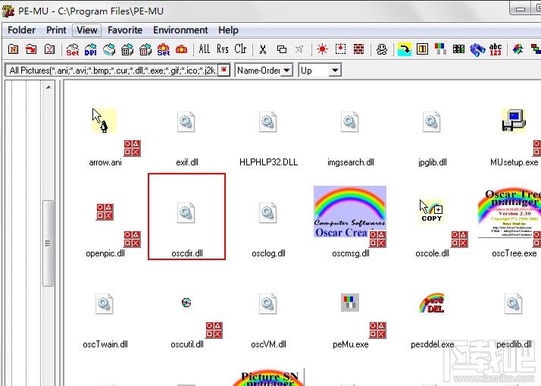Click the imgsearch.dll file name
541x386 pixels.
click(351, 162)
